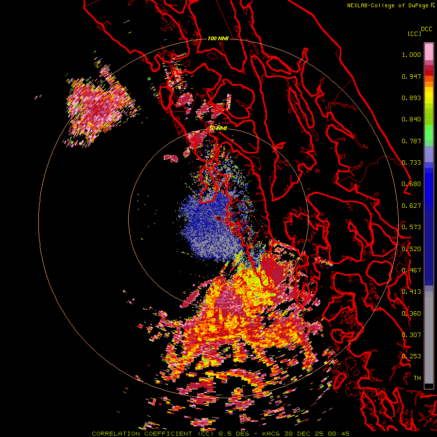Image resolution: width=437 pixels, height=437 pixels.
Task: Click the 0.787 scale value
Action: (411, 141)
